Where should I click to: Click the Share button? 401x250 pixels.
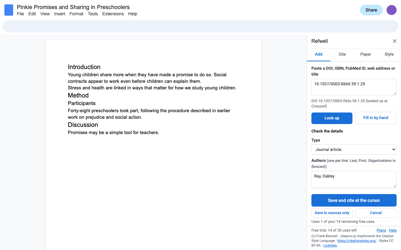pos(371,10)
